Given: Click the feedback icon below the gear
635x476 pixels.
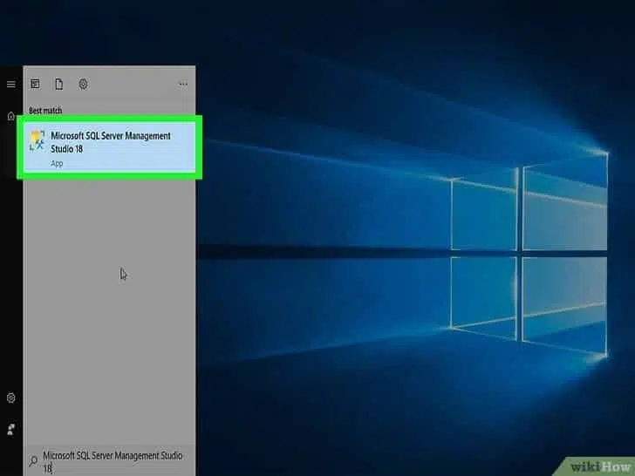Looking at the screenshot, I should 10,429.
